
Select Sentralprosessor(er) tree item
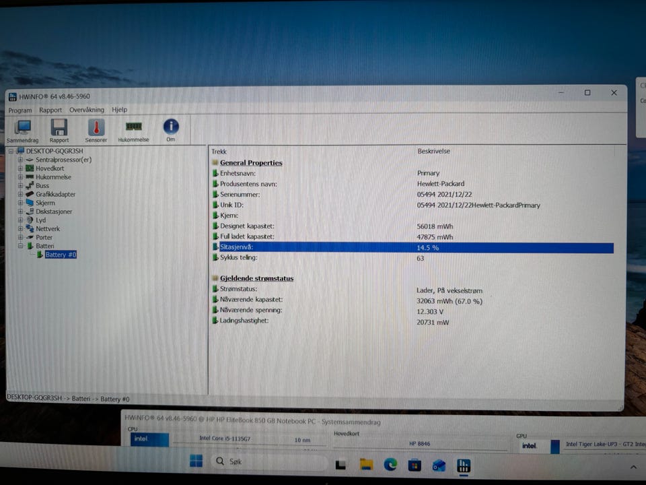pyautogui.click(x=63, y=160)
